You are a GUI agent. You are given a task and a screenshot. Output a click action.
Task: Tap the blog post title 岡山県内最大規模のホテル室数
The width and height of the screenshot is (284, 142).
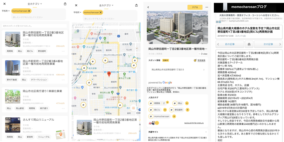[249, 30]
